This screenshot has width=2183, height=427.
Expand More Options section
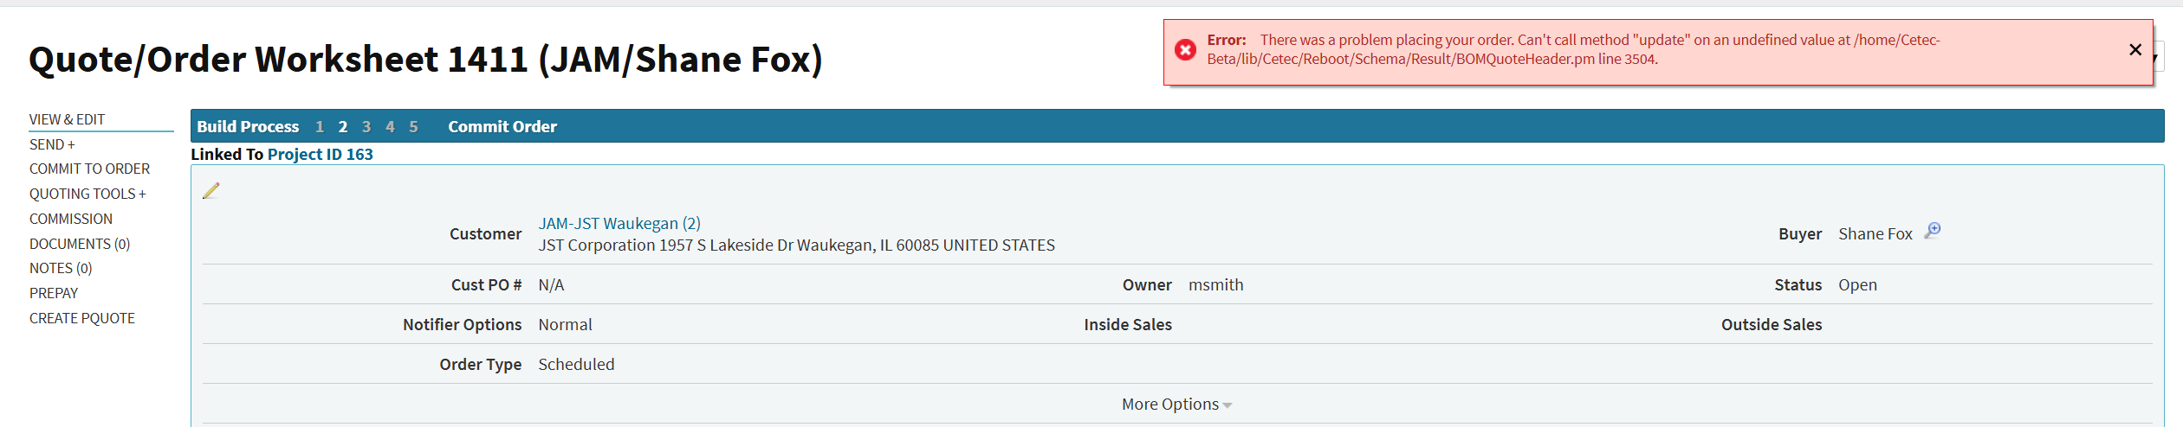click(x=1176, y=405)
